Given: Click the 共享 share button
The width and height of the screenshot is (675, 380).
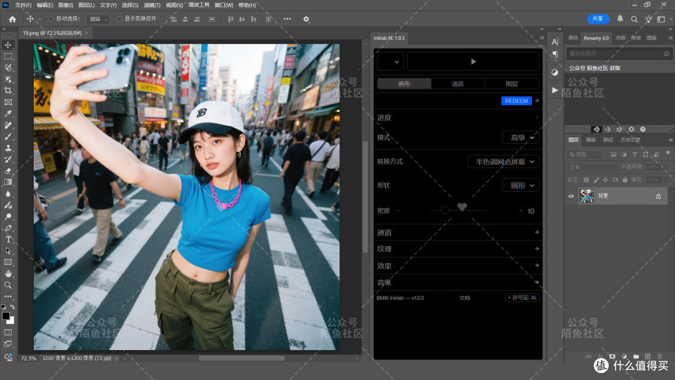Looking at the screenshot, I should coord(598,19).
